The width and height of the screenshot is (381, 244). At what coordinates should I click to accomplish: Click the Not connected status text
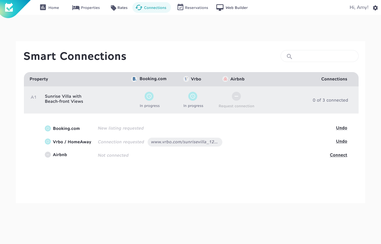point(113,155)
